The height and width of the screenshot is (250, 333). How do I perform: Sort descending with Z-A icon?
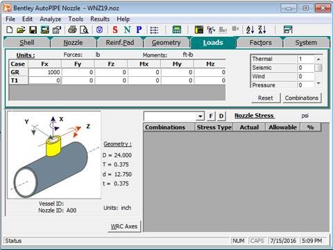click(x=262, y=30)
